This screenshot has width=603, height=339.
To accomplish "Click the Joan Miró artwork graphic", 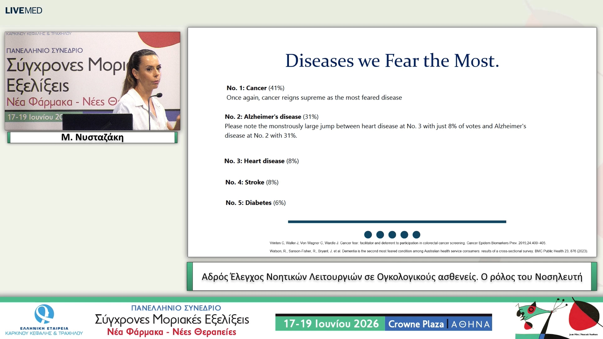I will click(x=557, y=318).
